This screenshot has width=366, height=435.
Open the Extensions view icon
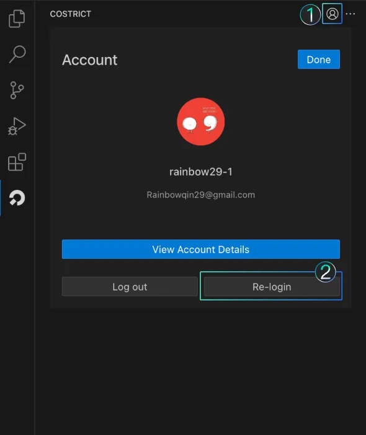pyautogui.click(x=17, y=162)
